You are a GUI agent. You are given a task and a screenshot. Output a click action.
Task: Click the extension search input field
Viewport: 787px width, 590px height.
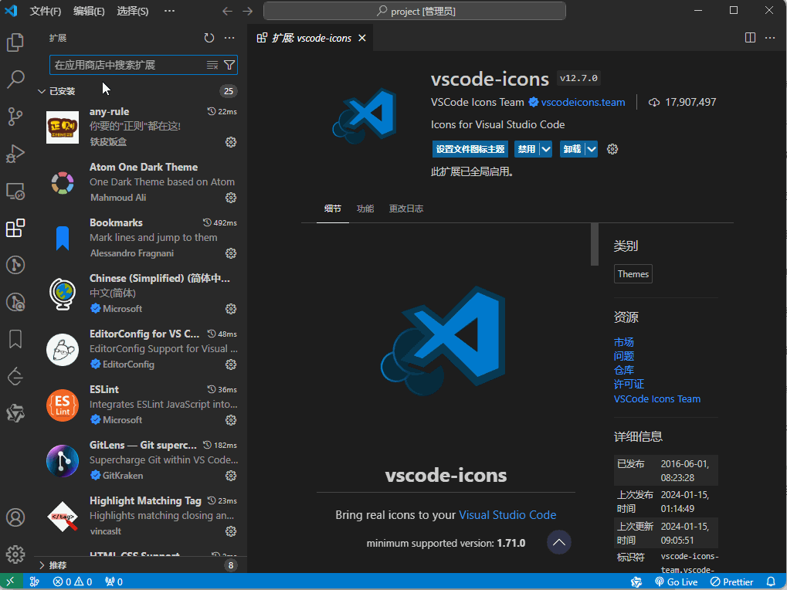(127, 65)
